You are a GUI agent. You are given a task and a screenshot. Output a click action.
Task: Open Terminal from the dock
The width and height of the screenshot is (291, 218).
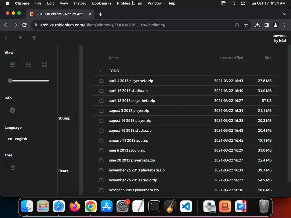154,206
